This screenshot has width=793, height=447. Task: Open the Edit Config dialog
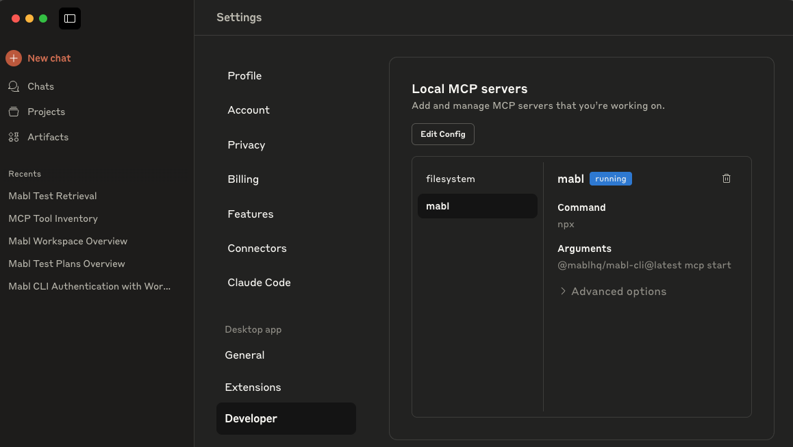(x=442, y=134)
